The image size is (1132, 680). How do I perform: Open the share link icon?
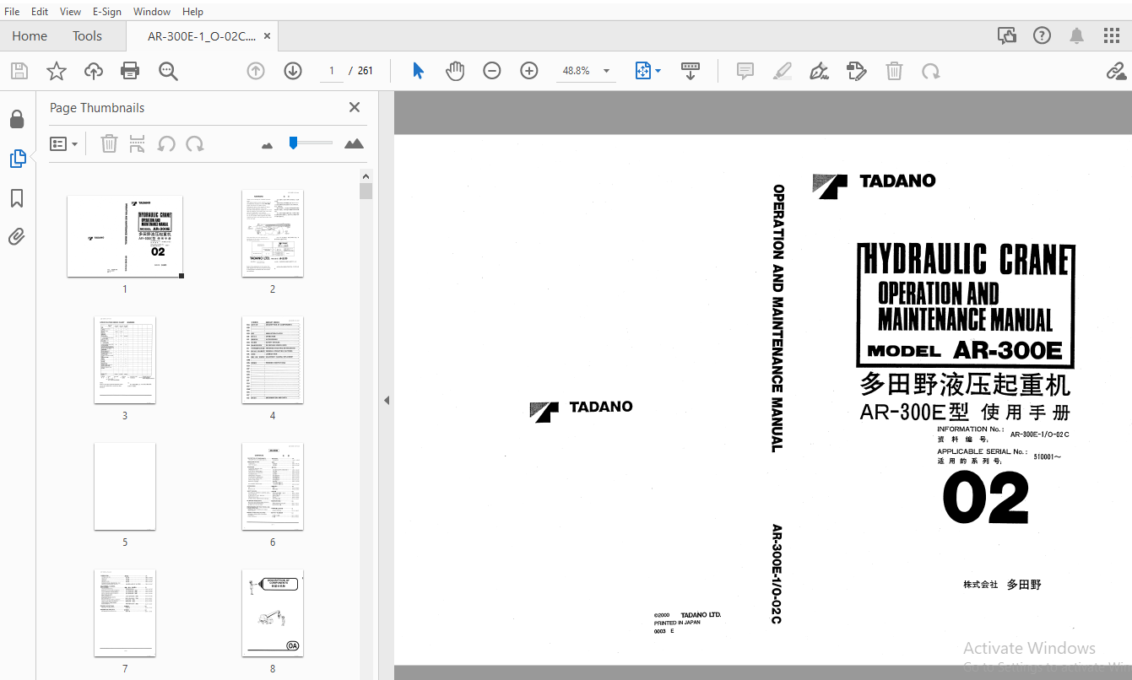[x=1116, y=71]
